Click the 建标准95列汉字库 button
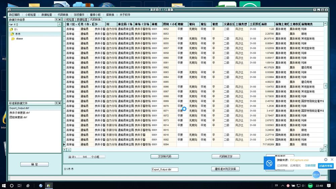Screen dimensions: 336x189 (225, 169)
